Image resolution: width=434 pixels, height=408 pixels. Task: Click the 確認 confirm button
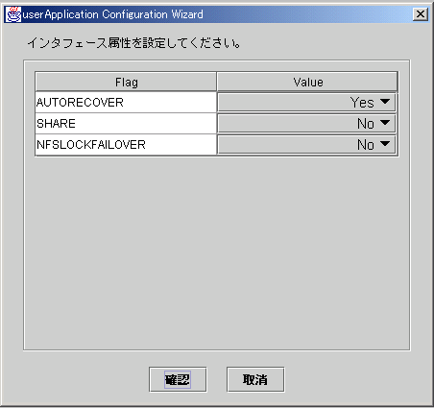pyautogui.click(x=178, y=379)
